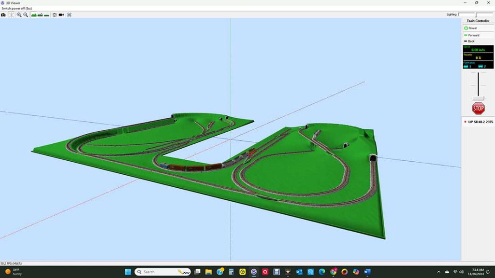
Task: Capture a screenshot with the camera icon
Action: click(x=4, y=15)
